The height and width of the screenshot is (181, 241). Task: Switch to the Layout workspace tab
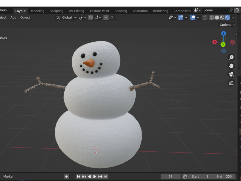point(20,11)
